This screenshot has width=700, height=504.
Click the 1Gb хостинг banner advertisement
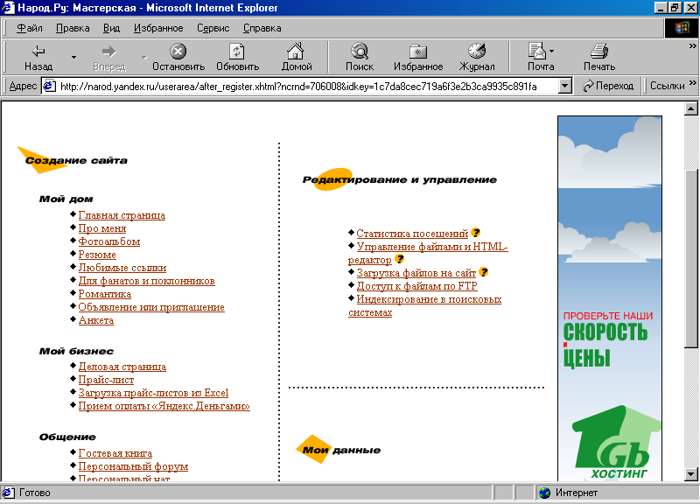[x=609, y=298]
